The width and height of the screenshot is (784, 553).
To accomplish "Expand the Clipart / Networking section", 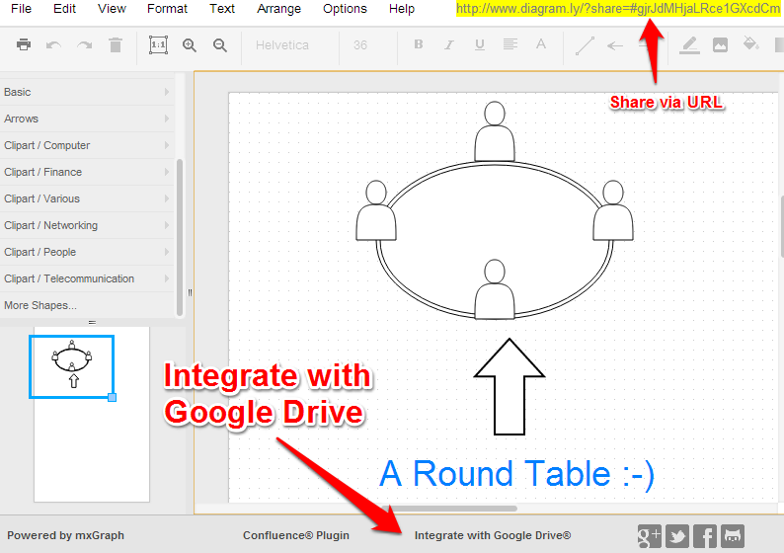I will (87, 225).
